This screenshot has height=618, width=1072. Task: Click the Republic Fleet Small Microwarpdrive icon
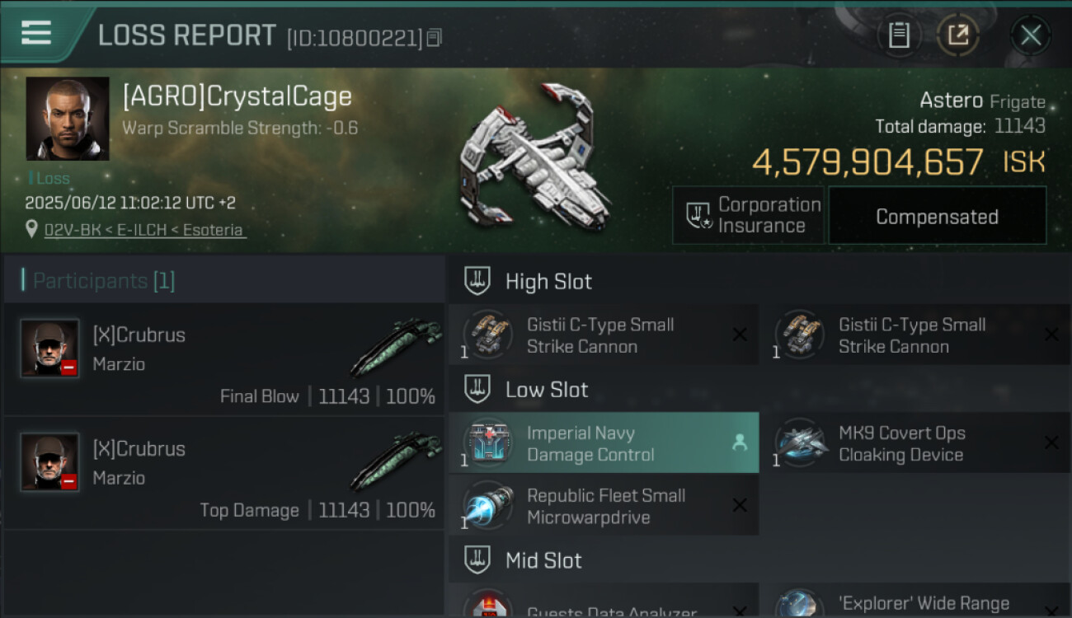pyautogui.click(x=487, y=505)
